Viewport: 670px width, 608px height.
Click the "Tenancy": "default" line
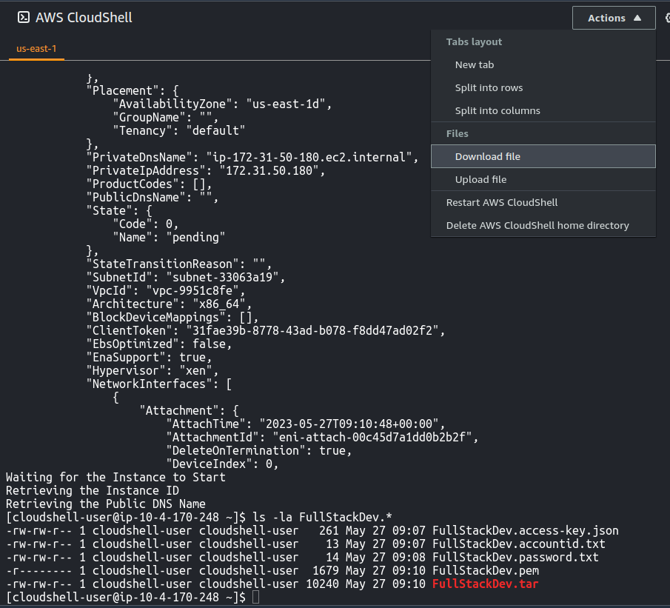[179, 130]
